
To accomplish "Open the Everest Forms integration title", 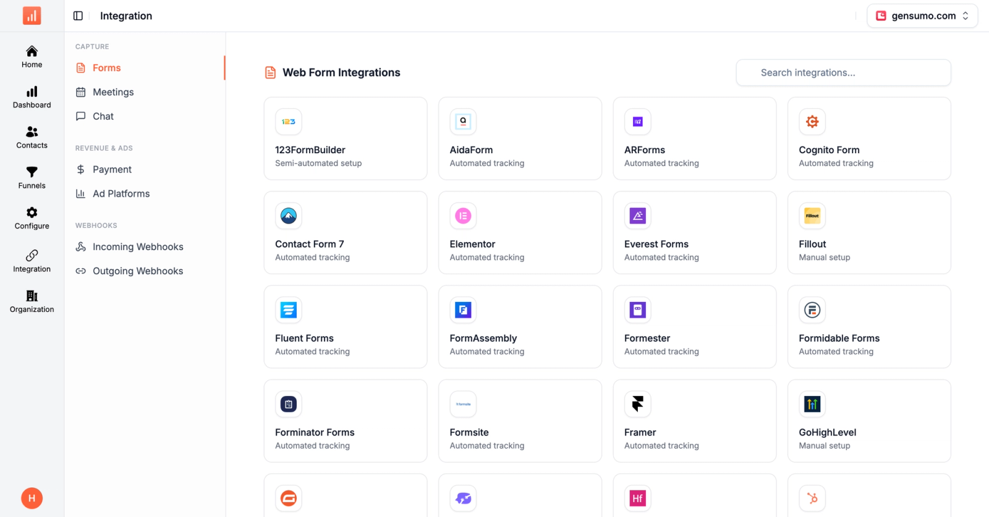I will click(x=656, y=244).
